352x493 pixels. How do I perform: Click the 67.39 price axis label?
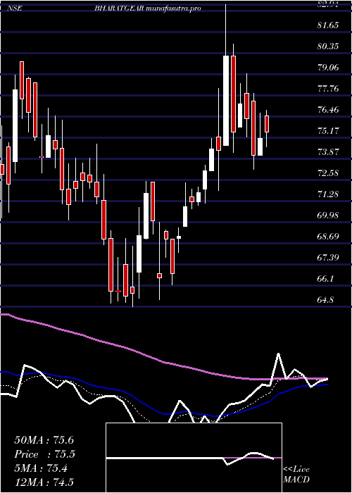click(x=328, y=258)
